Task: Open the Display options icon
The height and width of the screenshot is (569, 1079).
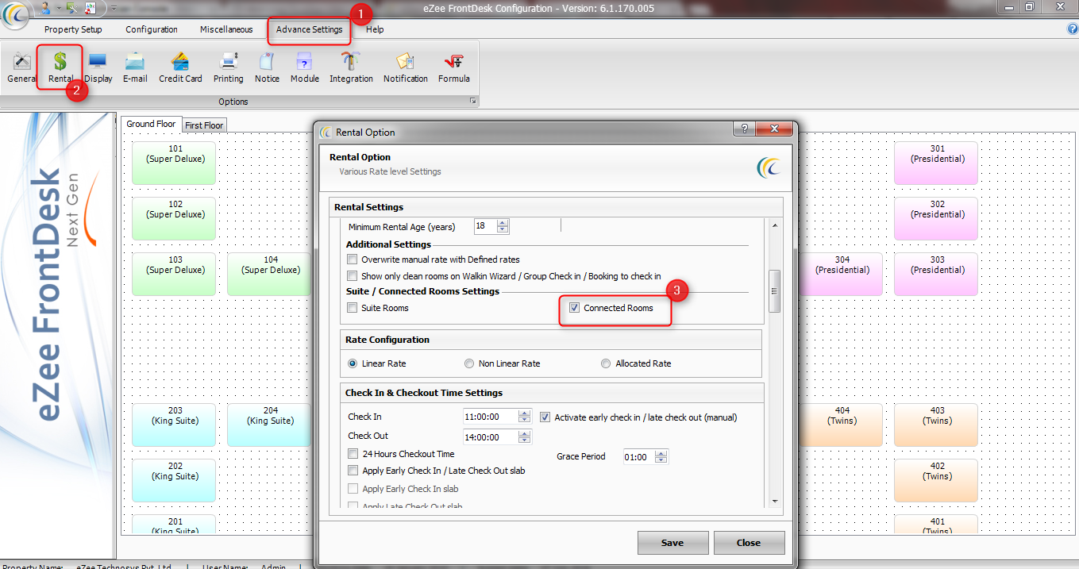Action: [x=98, y=67]
